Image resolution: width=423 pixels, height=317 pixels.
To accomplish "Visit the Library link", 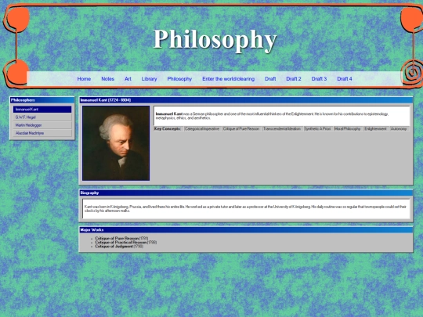I will [149, 79].
